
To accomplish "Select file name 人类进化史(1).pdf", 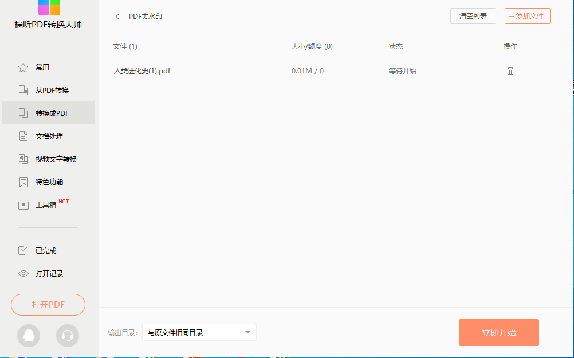I will point(142,71).
